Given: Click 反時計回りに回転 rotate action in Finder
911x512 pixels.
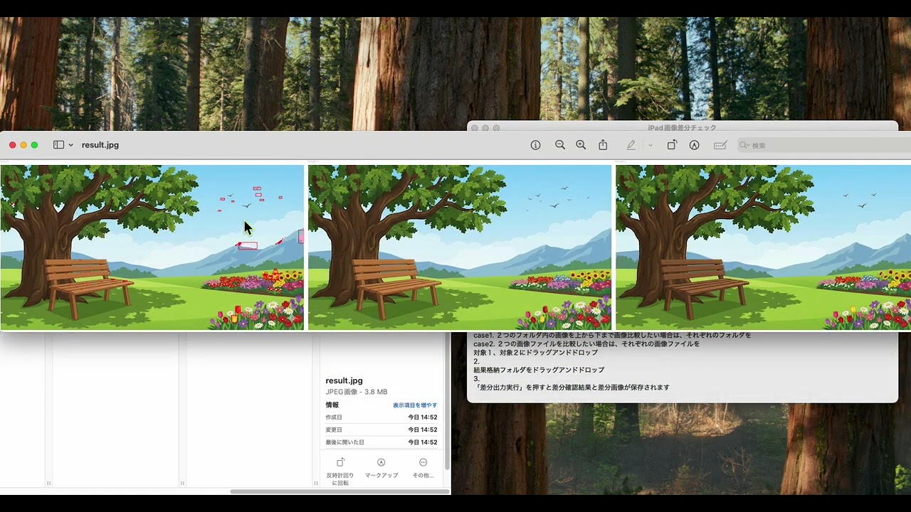Looking at the screenshot, I should coord(340,471).
